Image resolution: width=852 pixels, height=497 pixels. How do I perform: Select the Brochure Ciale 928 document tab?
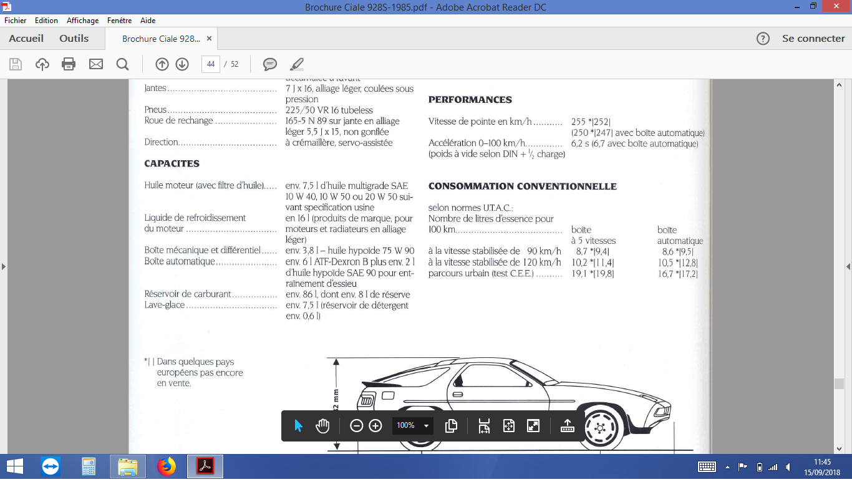pos(161,39)
